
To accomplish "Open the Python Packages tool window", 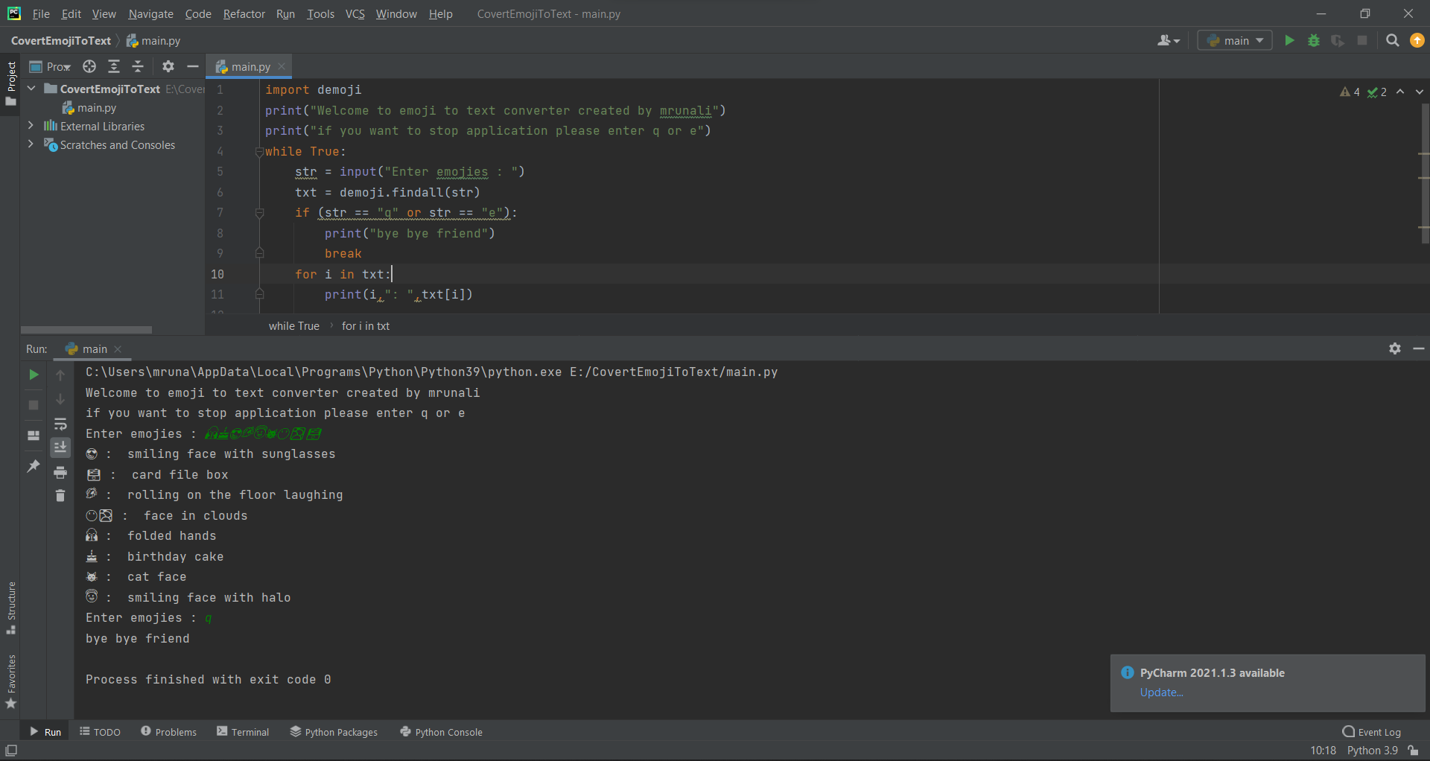I will [x=334, y=732].
